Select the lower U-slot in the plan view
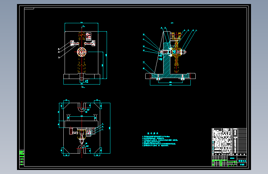The image size is (268, 174). point(82,149)
